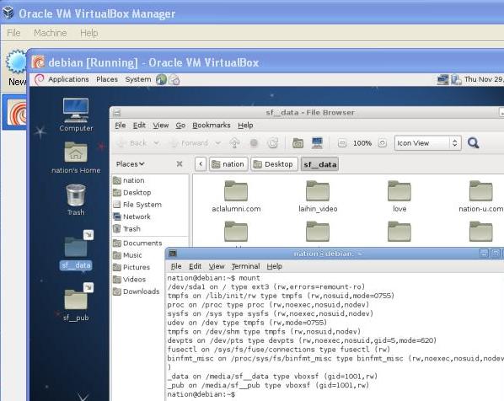Open Edit menu in File Browser

139,125
